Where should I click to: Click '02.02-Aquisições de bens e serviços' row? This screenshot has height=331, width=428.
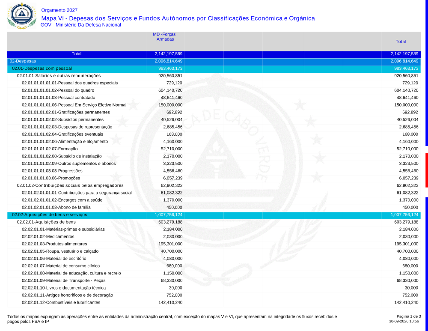[214, 215]
